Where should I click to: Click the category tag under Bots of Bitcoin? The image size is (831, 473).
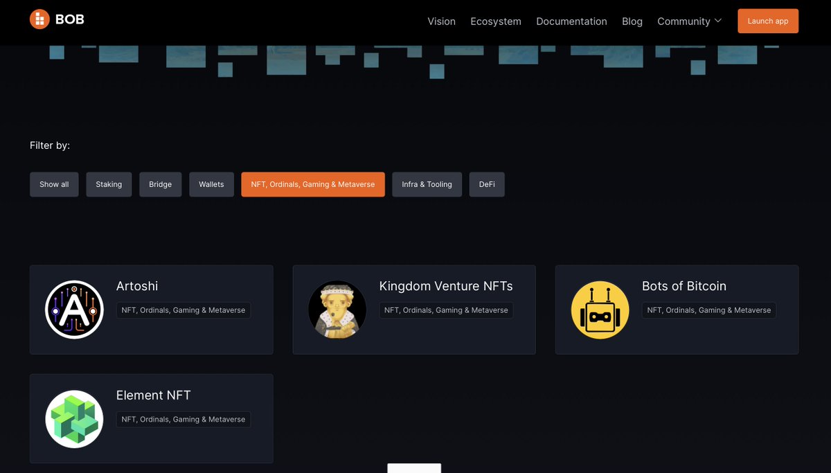coord(709,310)
